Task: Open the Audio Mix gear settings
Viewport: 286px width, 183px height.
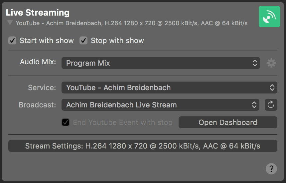Action: [271, 63]
